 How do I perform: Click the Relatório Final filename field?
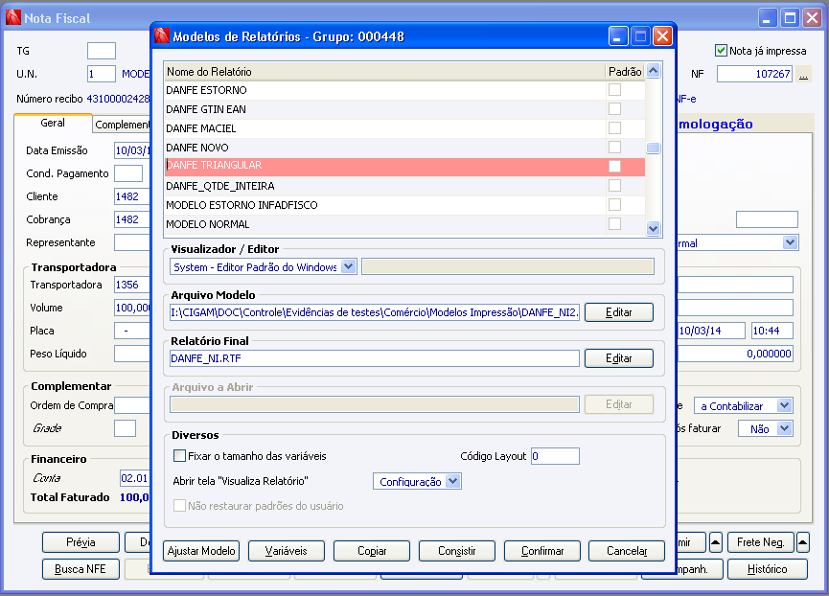coord(375,358)
